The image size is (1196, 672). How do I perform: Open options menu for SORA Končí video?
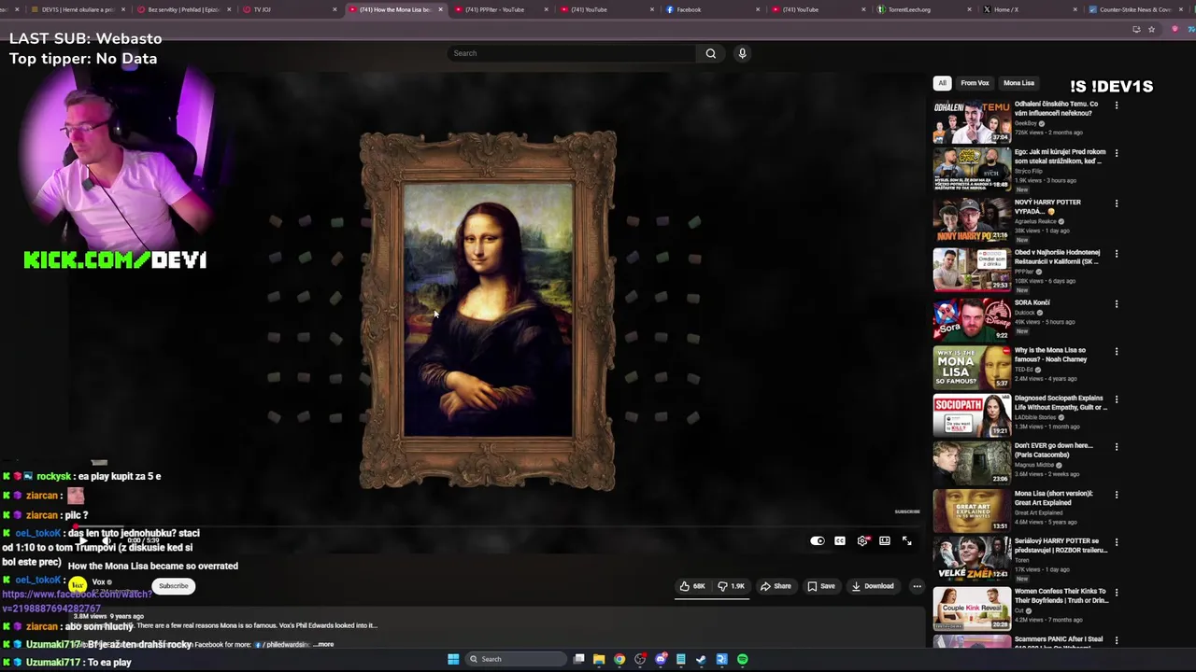click(x=1117, y=304)
